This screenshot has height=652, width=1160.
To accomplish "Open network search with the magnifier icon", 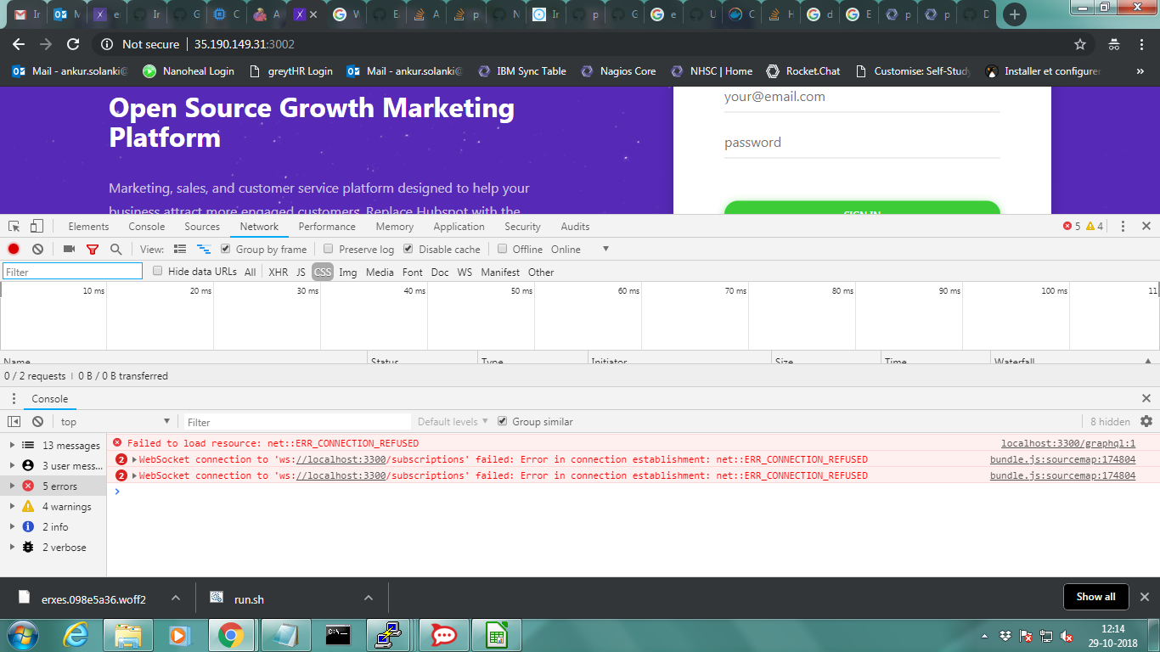I will click(x=116, y=249).
